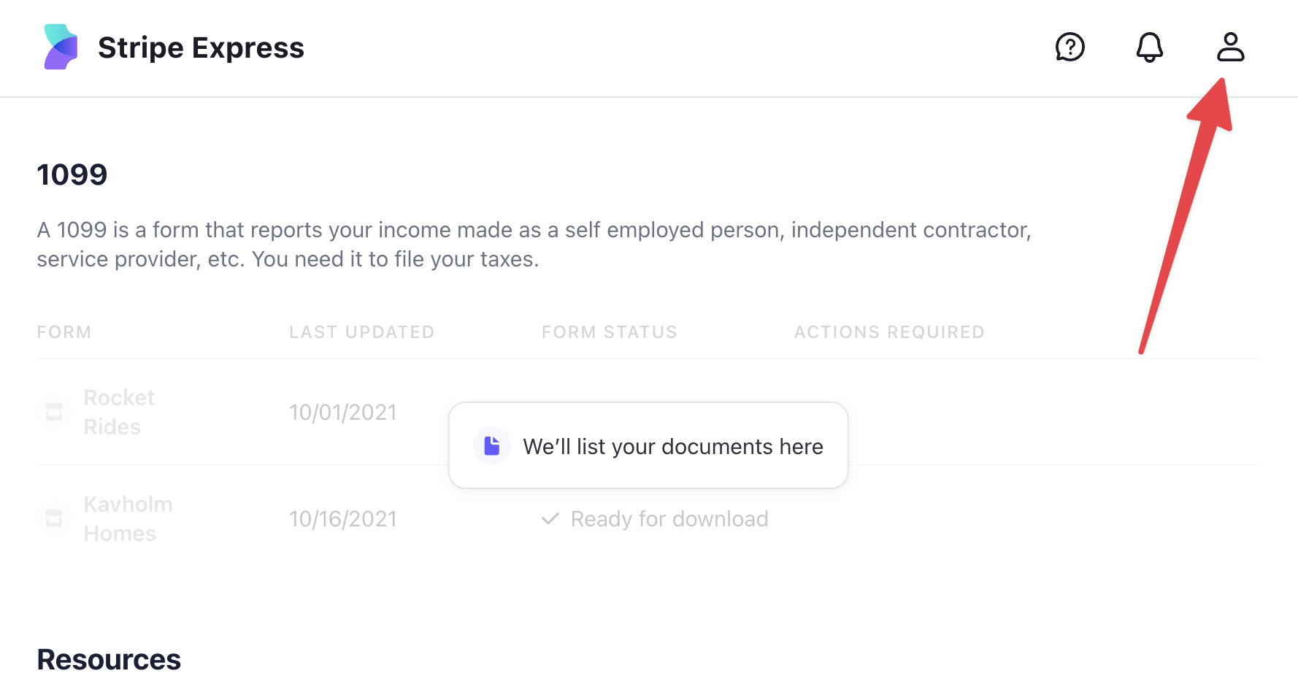Viewport: 1298px width, 695px height.
Task: Click the Rocket Rides document icon
Action: (54, 412)
